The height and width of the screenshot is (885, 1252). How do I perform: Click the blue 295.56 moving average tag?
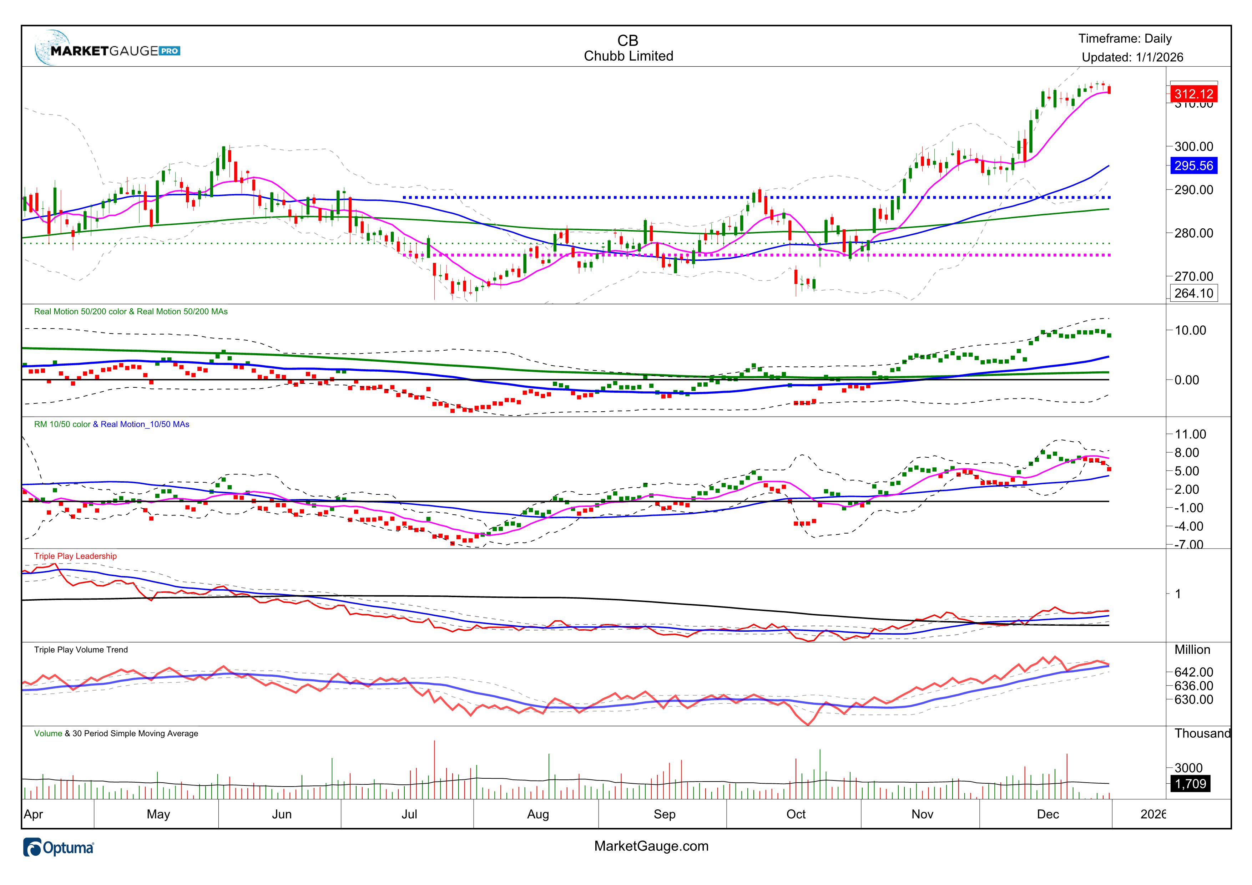click(x=1194, y=166)
